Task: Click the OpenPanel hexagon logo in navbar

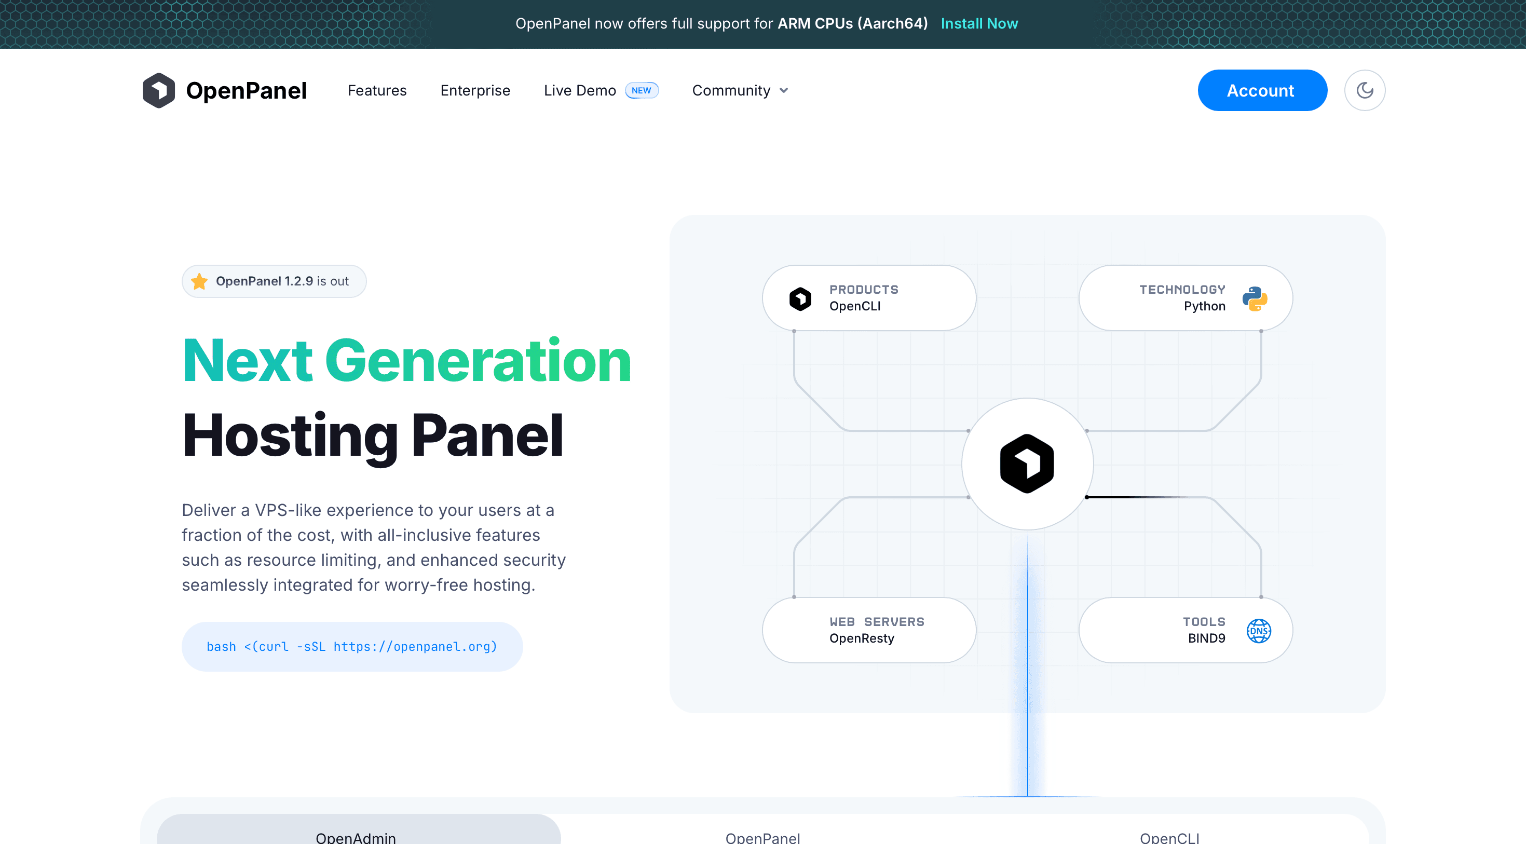Action: (159, 90)
